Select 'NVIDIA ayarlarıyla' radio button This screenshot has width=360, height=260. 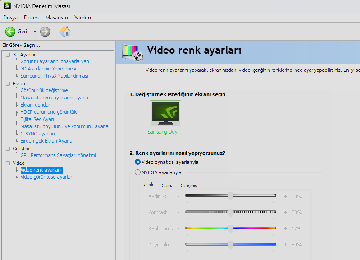pyautogui.click(x=138, y=172)
